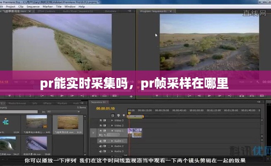Select the clip on Video 1 track
The image size is (271, 166).
tap(135, 133)
